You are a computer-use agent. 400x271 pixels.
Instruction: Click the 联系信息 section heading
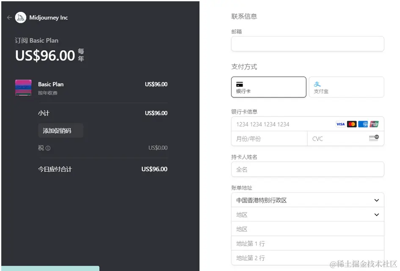(x=244, y=17)
